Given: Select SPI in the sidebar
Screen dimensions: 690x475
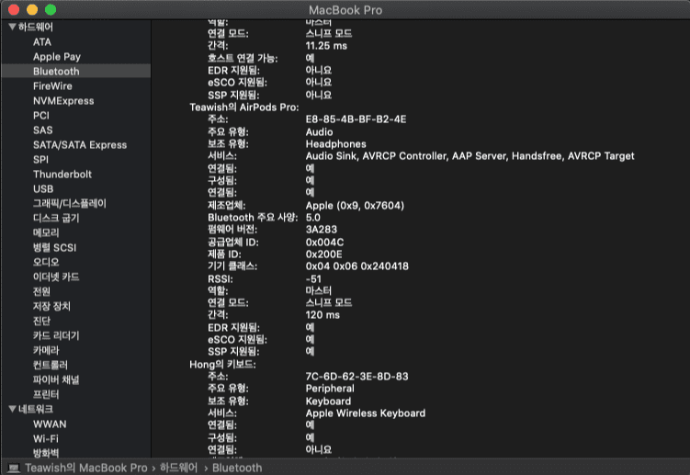Looking at the screenshot, I should click(x=41, y=160).
